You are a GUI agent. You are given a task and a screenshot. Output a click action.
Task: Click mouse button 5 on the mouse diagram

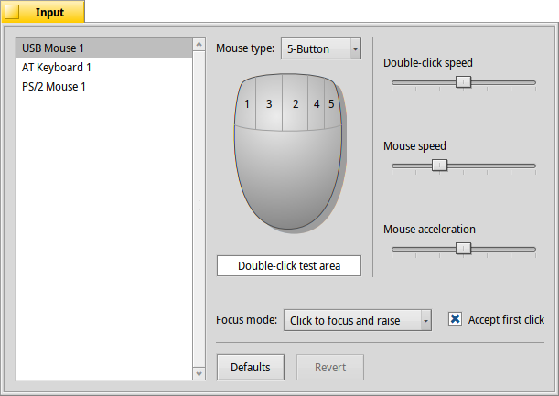[x=331, y=104]
